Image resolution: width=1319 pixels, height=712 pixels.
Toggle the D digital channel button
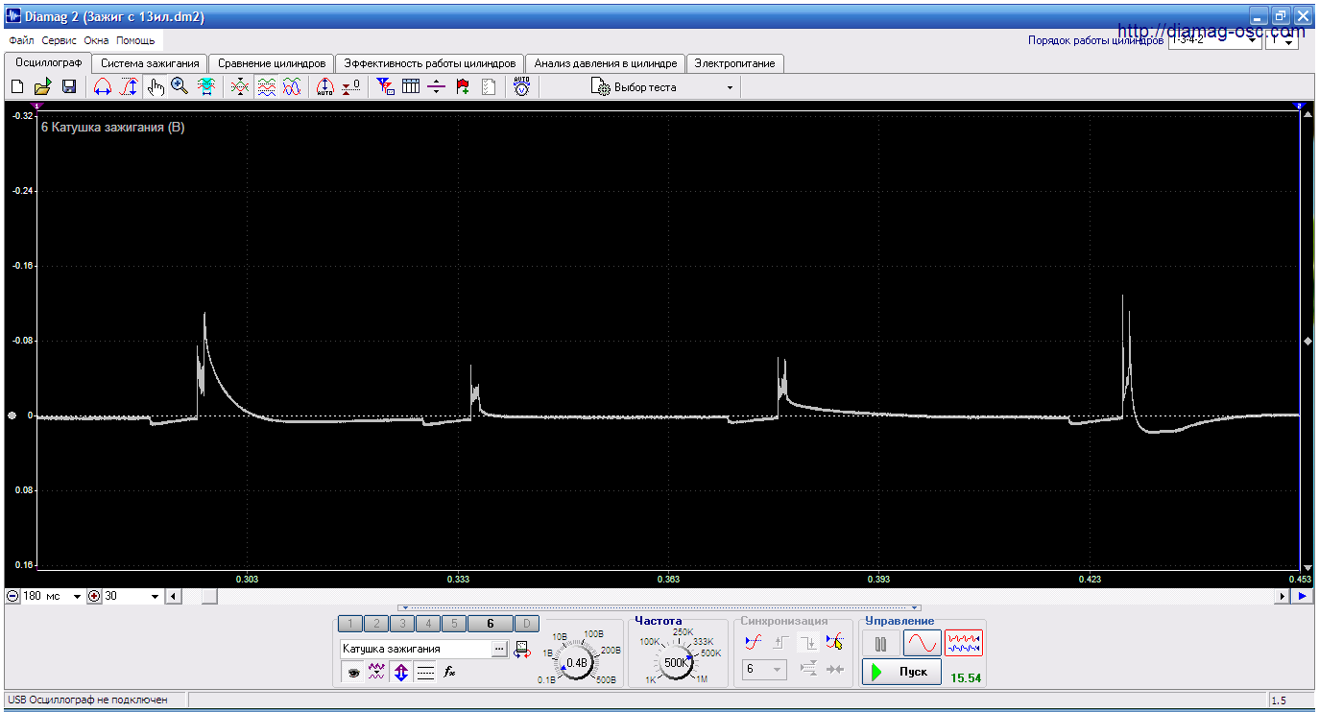pos(527,624)
